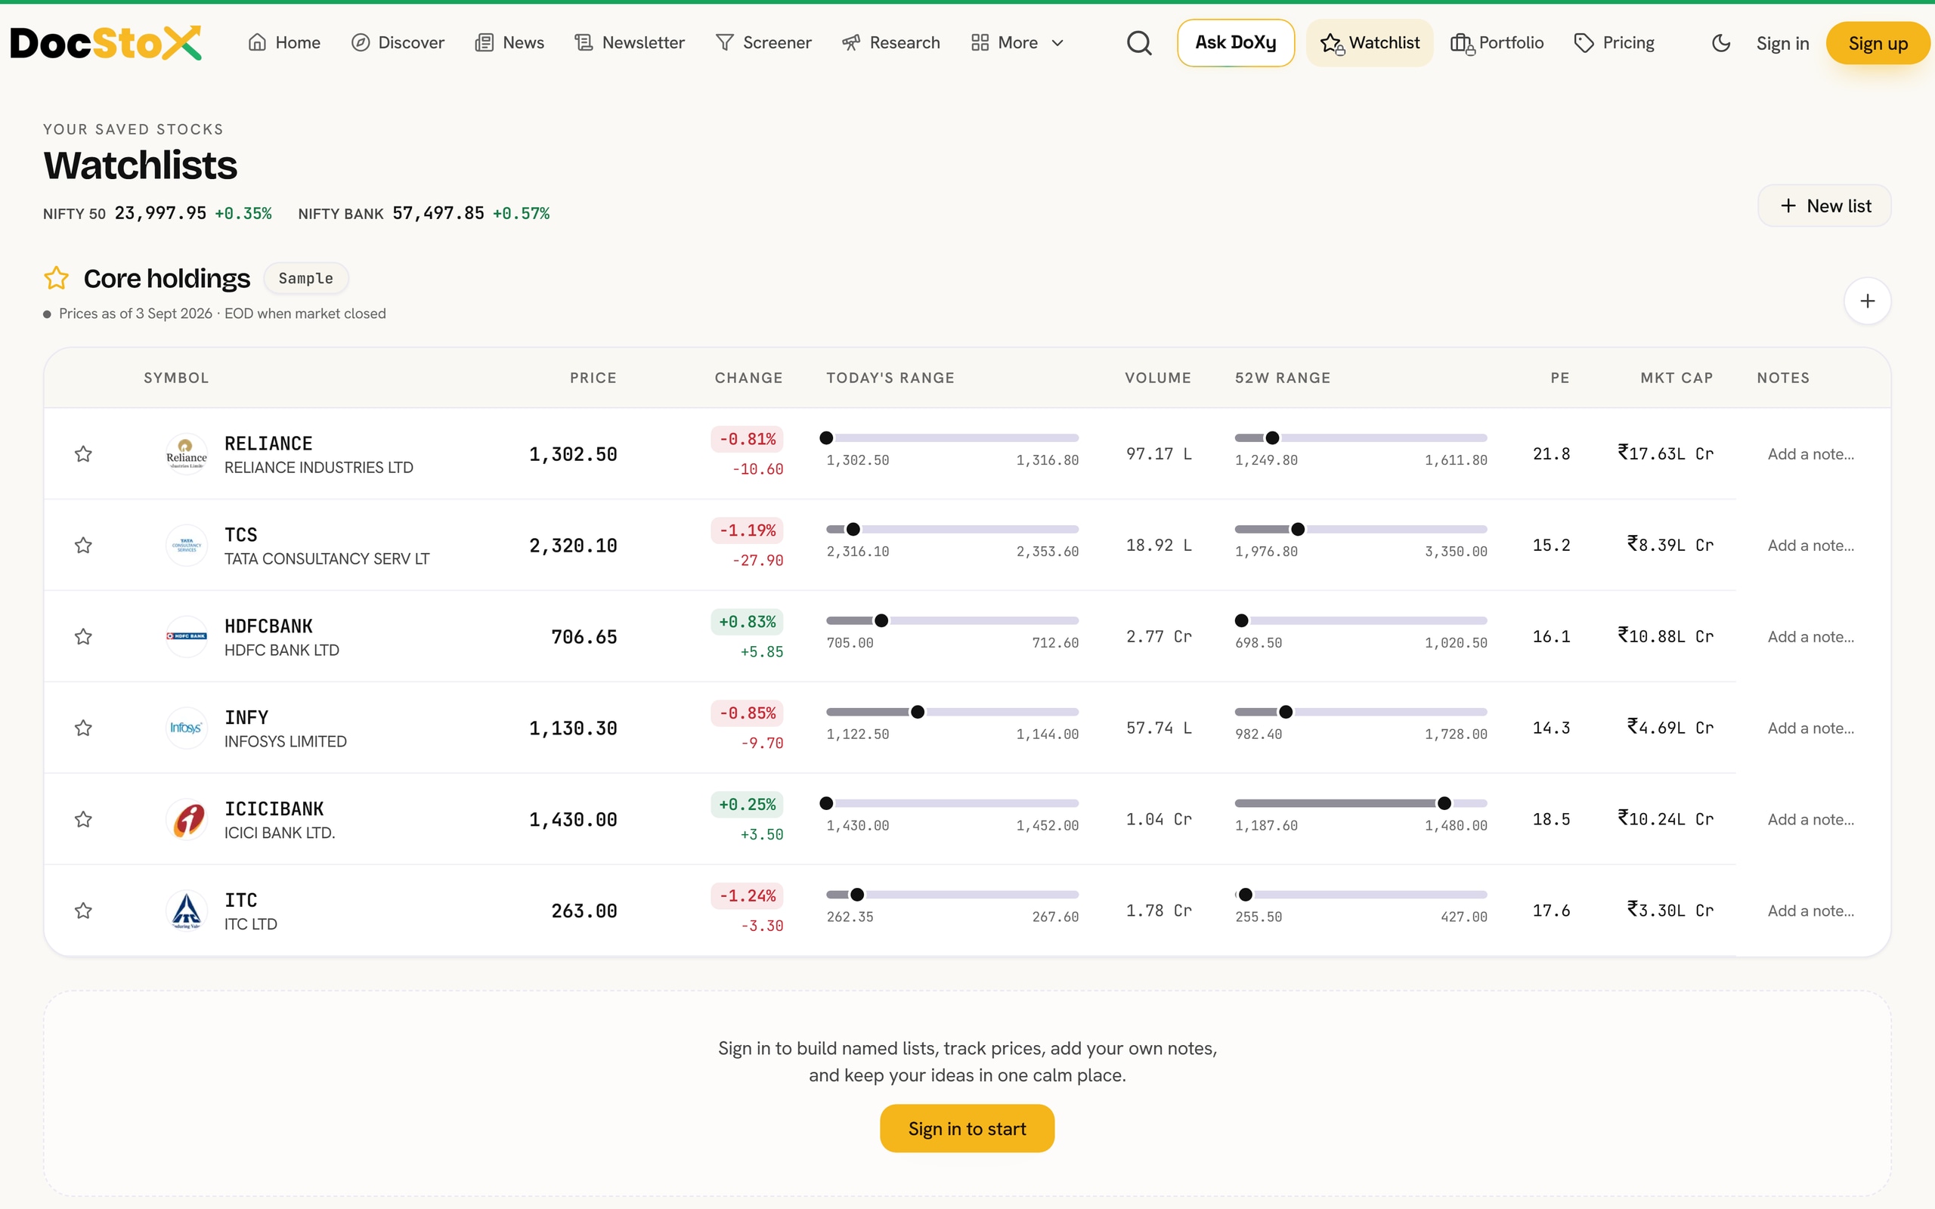This screenshot has width=1935, height=1209.
Task: Click INFY price 1,130.30
Action: click(x=572, y=728)
